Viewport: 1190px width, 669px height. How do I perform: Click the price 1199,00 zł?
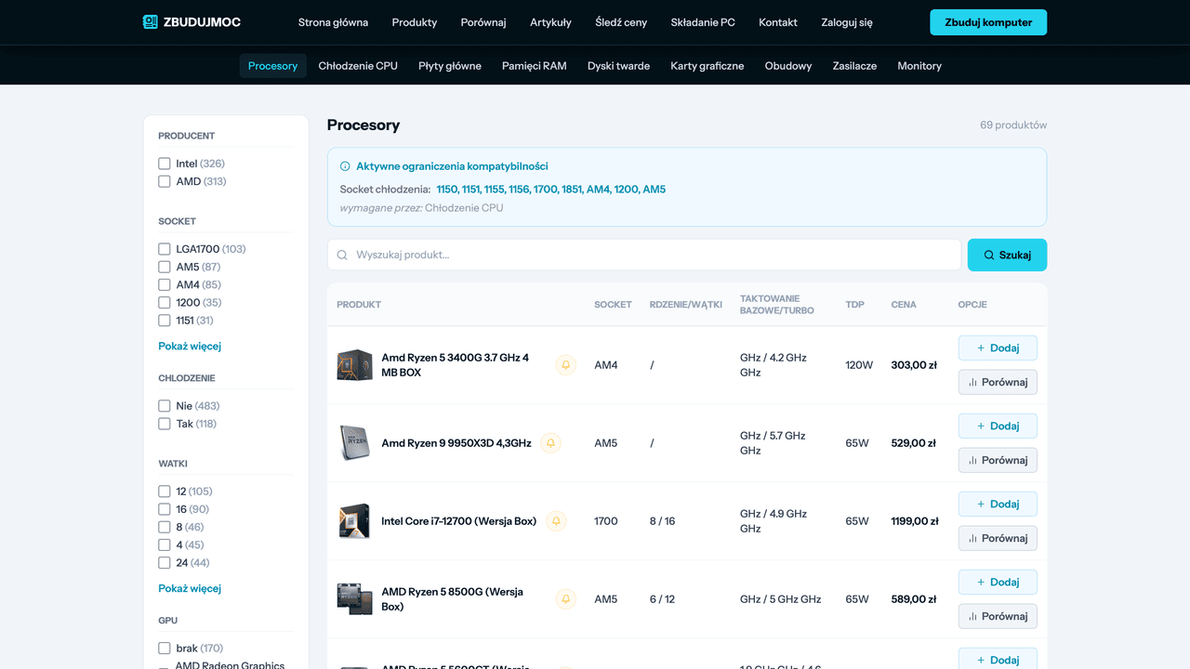(915, 521)
